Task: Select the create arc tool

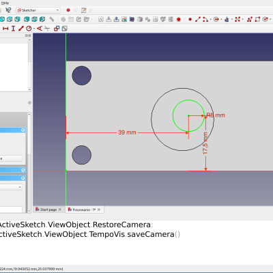Action: [x=205, y=19]
